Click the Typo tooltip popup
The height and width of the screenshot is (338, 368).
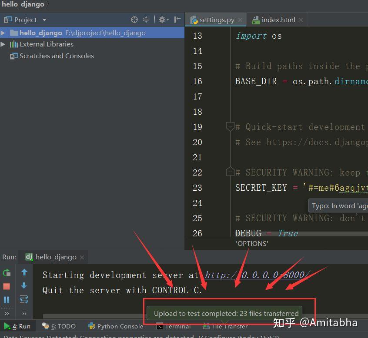coord(338,205)
